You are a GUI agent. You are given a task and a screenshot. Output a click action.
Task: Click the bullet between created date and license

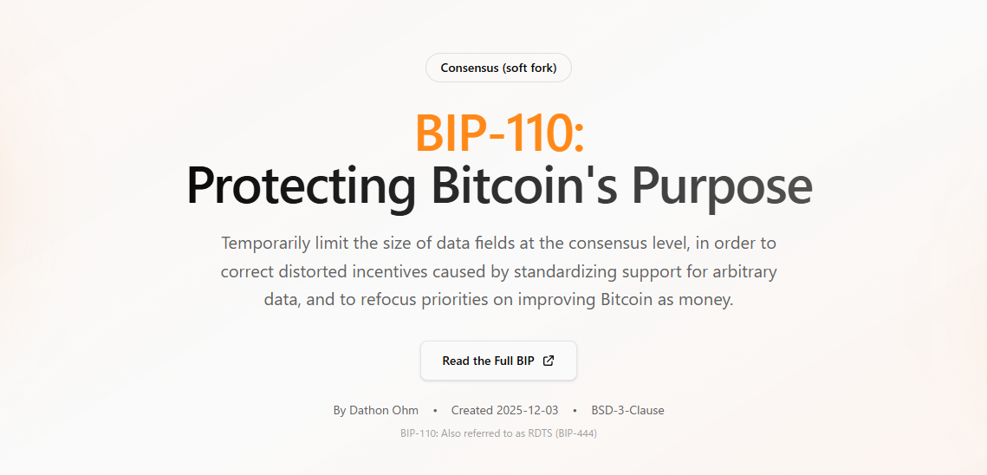point(575,410)
